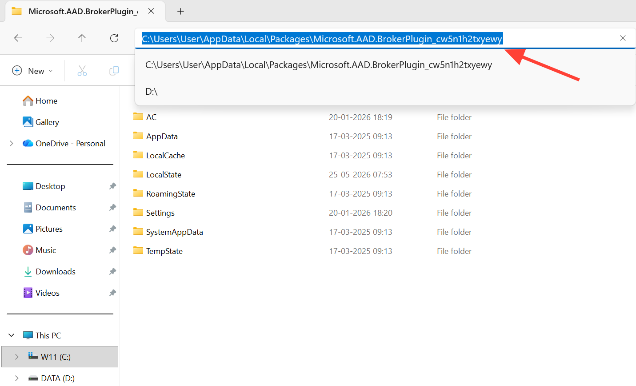Click the pin icon beside Pictures

pyautogui.click(x=112, y=229)
